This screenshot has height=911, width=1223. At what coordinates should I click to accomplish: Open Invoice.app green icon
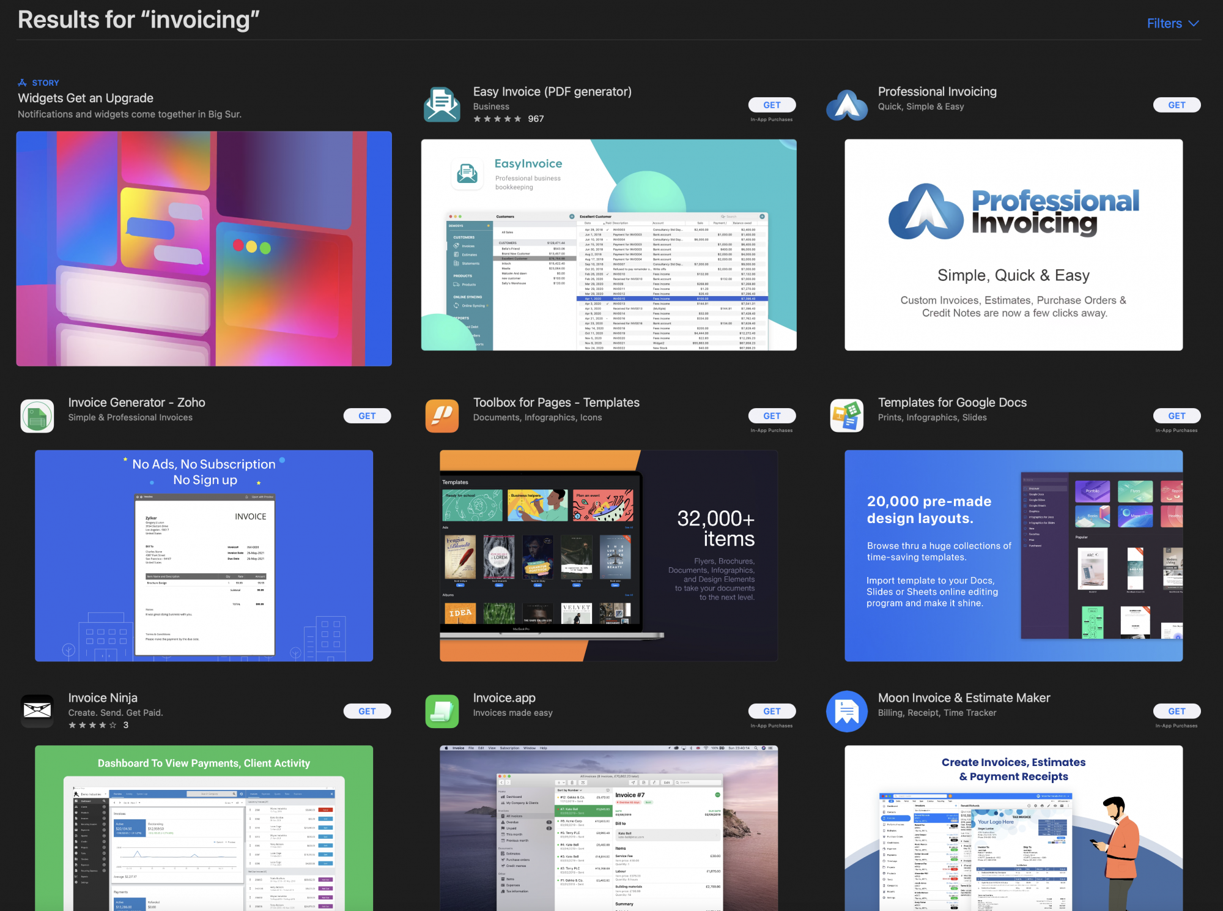point(442,711)
